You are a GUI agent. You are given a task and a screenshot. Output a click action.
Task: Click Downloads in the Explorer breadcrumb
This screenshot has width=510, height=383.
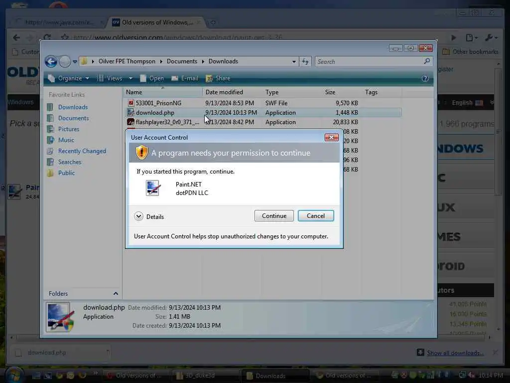(x=223, y=61)
